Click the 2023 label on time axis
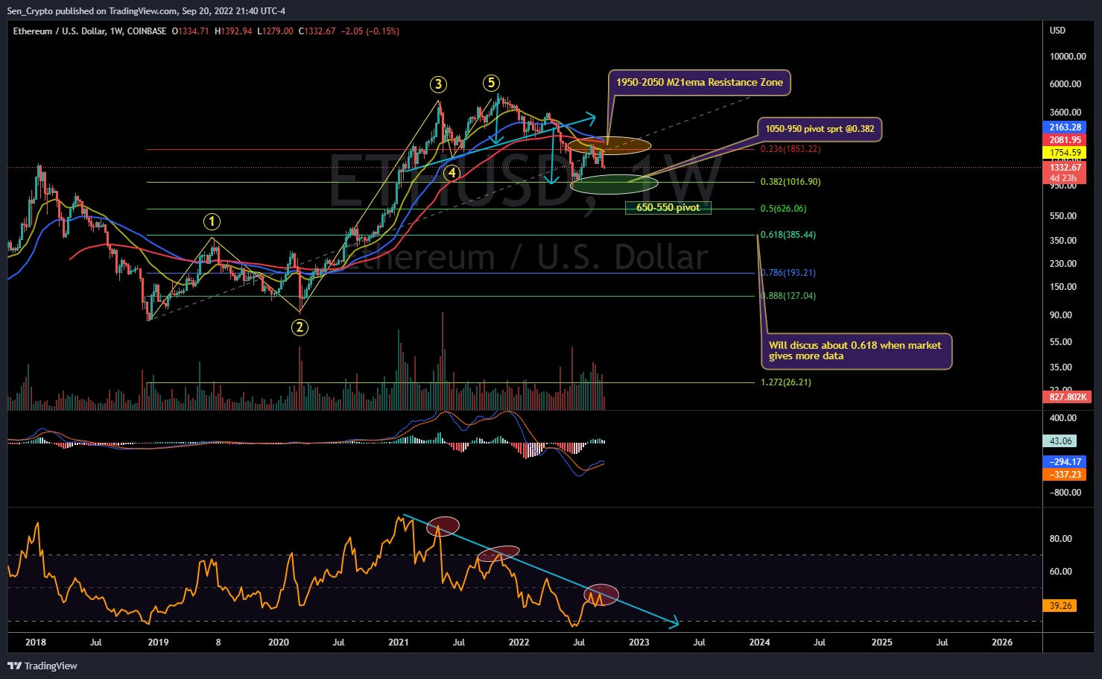 point(639,642)
